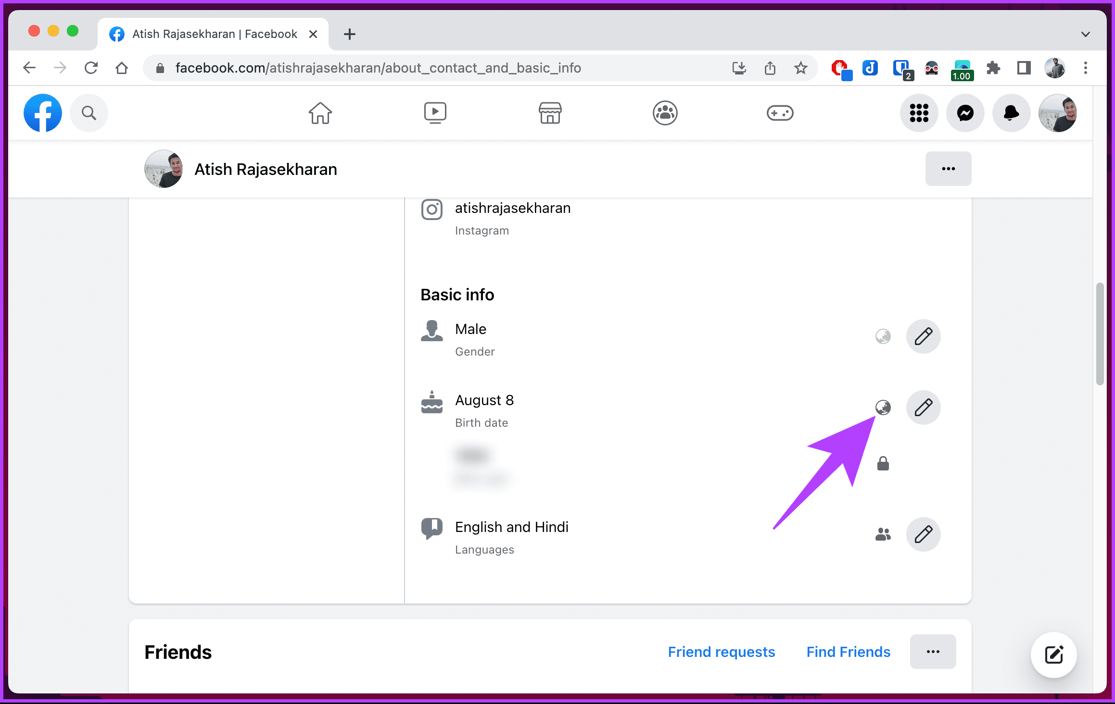
Task: Open the Facebook search
Action: 89,113
